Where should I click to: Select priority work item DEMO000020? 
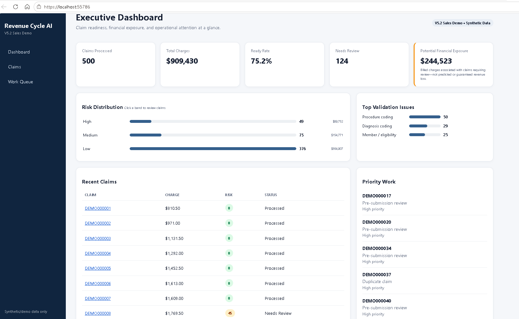[x=425, y=229]
